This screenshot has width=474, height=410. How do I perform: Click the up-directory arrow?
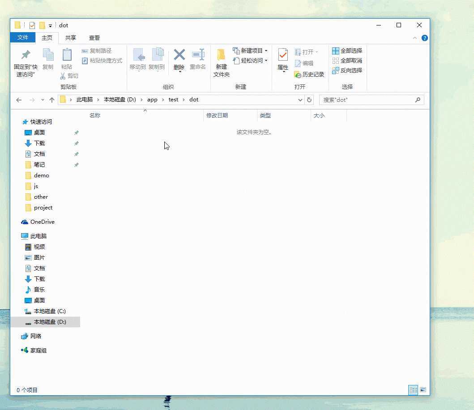coord(52,100)
